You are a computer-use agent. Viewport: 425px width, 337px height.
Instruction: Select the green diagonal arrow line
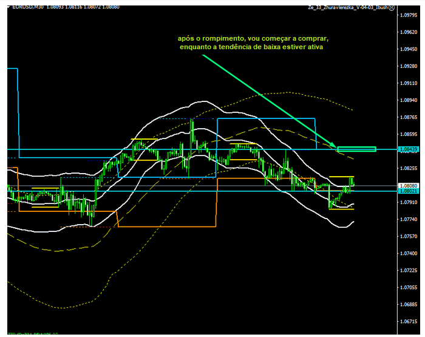tap(267, 100)
